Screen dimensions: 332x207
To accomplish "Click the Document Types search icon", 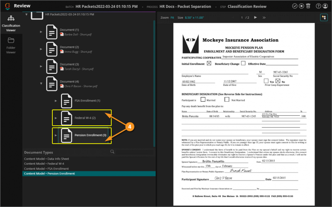I will pyautogui.click(x=112, y=151).
